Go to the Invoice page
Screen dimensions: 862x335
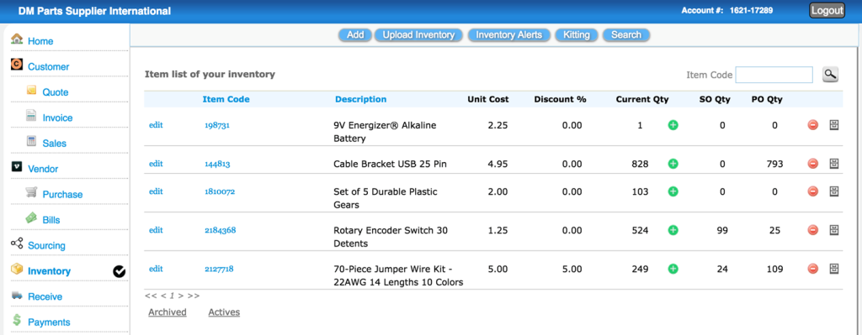57,118
